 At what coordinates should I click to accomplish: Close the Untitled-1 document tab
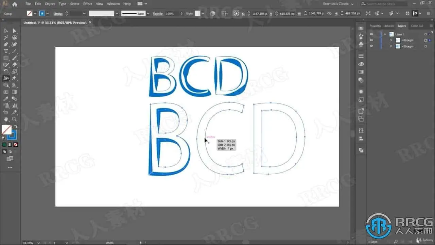(x=90, y=22)
